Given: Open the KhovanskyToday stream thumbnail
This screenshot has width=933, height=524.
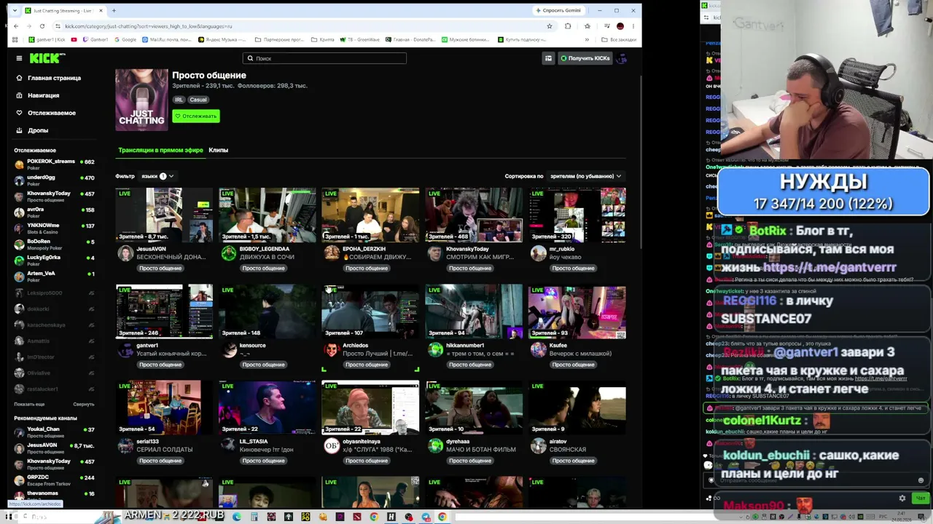Looking at the screenshot, I should [474, 215].
